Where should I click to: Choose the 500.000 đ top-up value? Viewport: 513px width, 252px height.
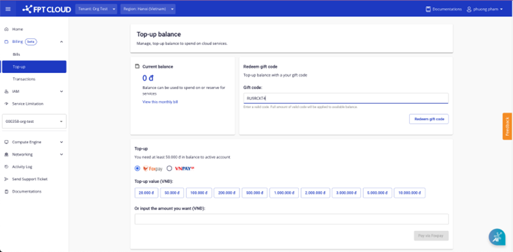pyautogui.click(x=255, y=193)
